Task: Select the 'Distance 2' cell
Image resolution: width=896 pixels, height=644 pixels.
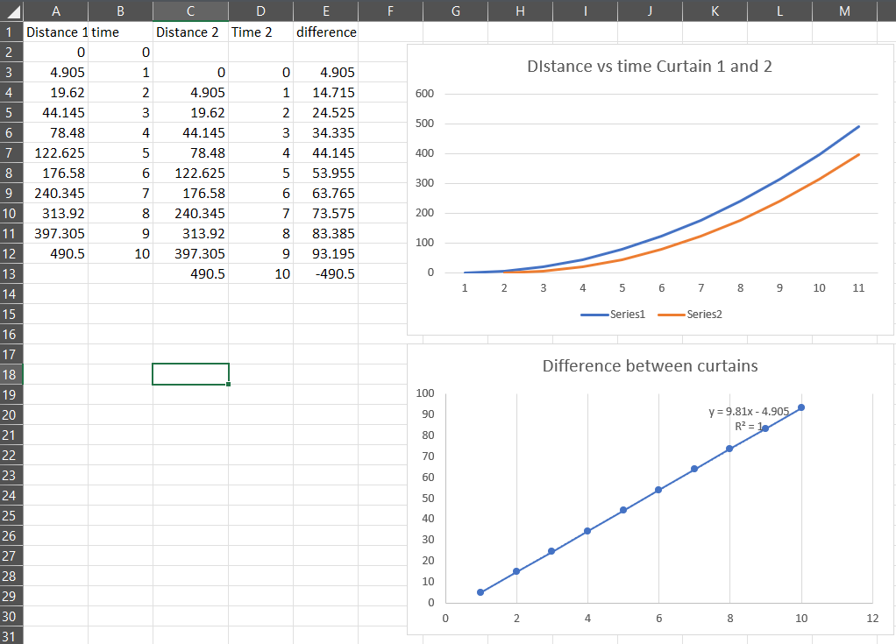Action: coord(190,32)
